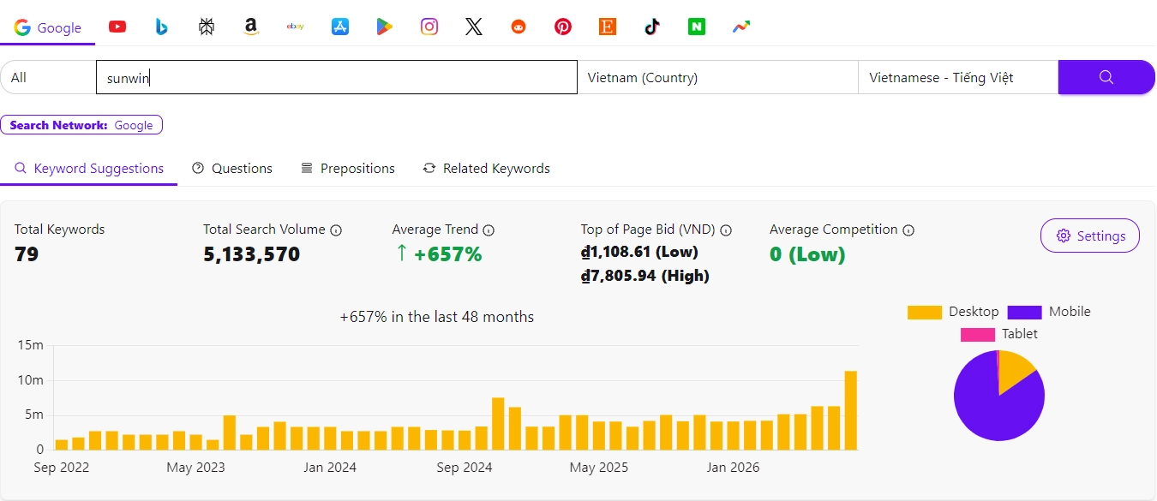Click the Jan 2026 axis label
The height and width of the screenshot is (501, 1157).
tap(733, 468)
